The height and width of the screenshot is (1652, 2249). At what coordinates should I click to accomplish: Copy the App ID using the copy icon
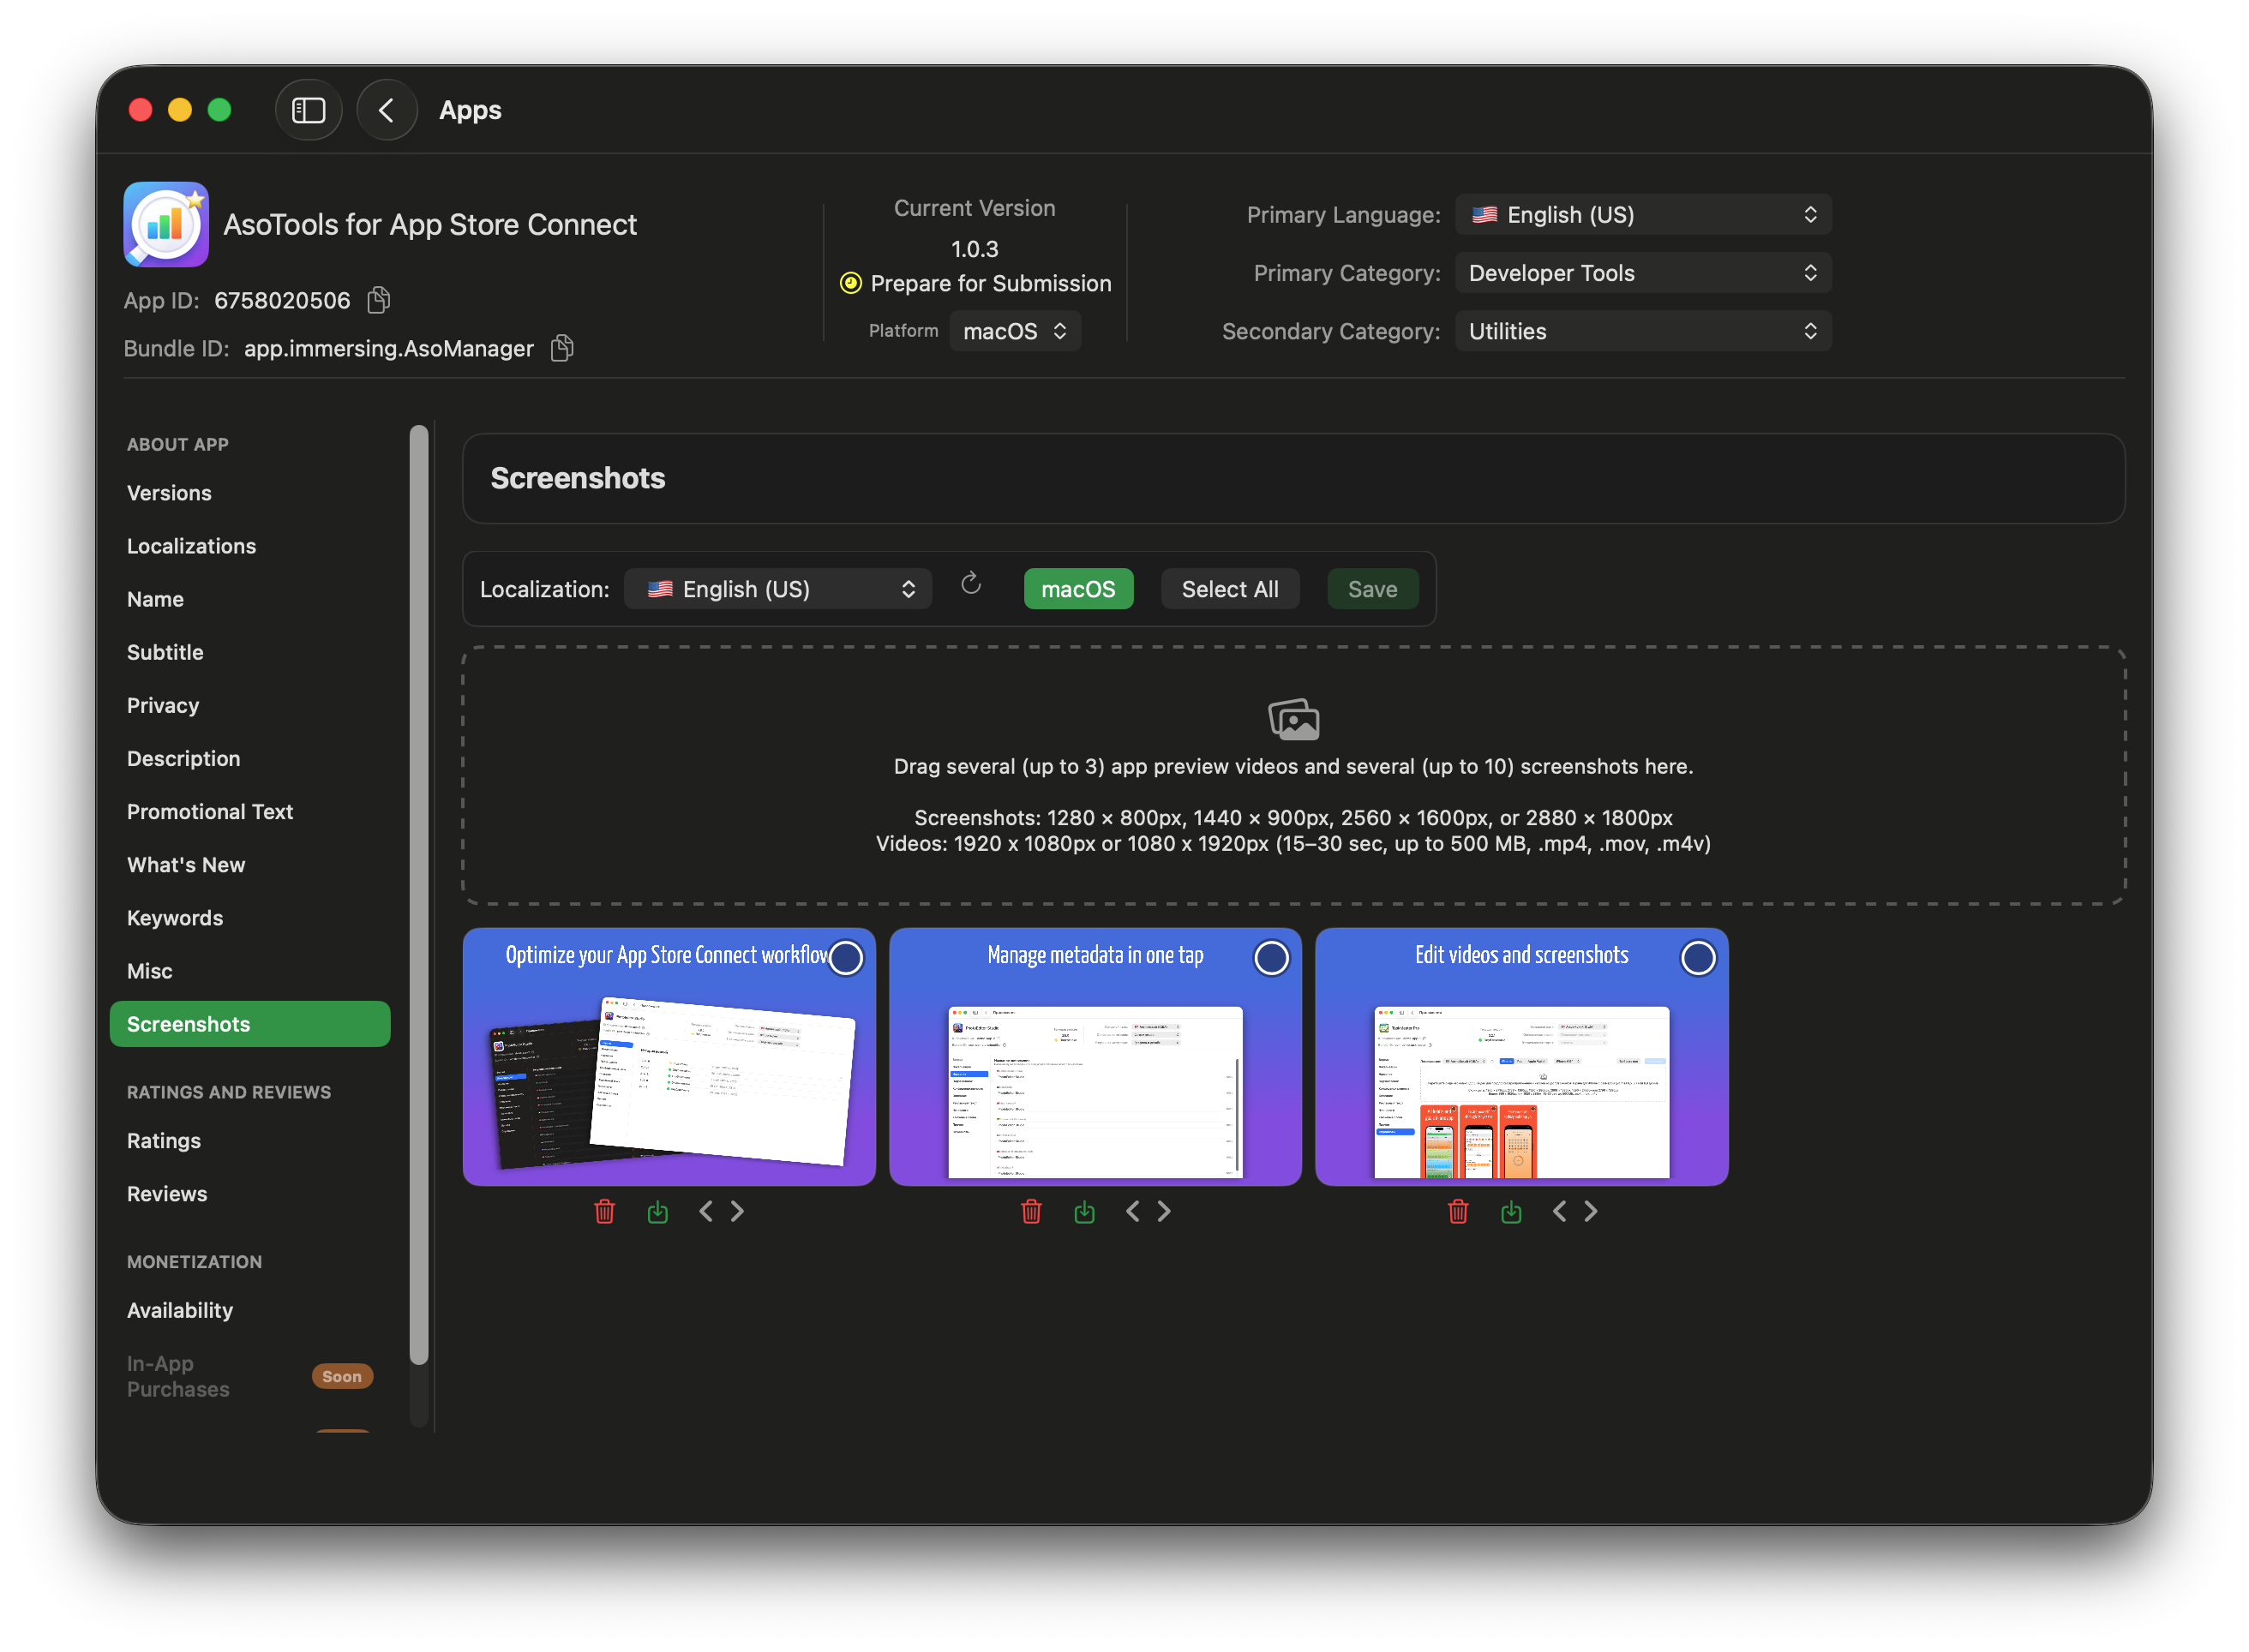pyautogui.click(x=378, y=299)
